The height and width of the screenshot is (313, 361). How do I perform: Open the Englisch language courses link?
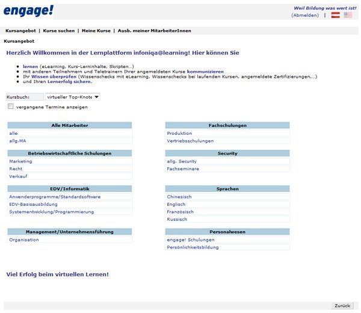click(176, 204)
